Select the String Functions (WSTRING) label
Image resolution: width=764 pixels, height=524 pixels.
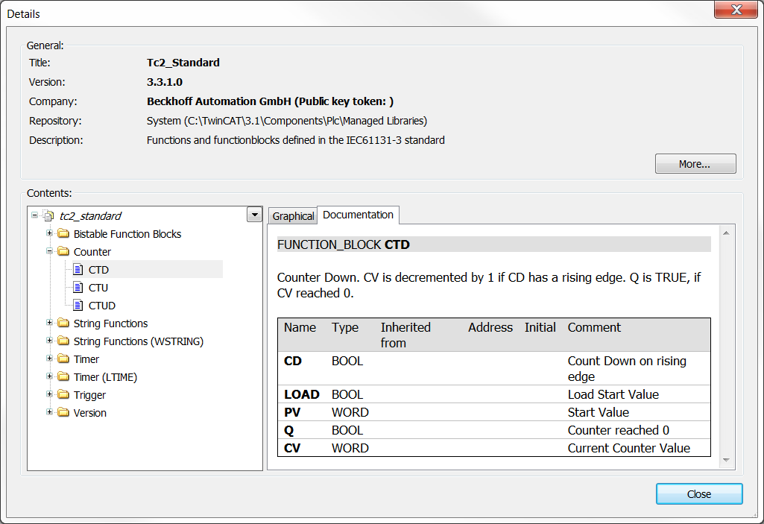(139, 341)
